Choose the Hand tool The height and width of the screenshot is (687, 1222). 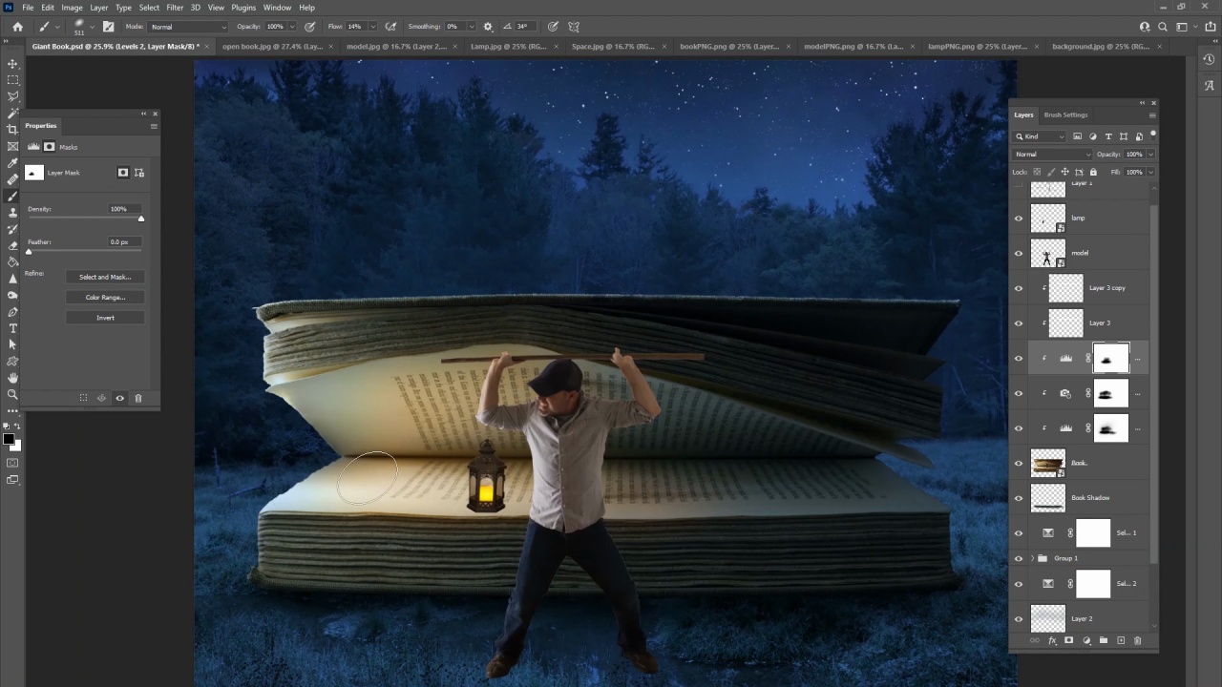point(12,378)
